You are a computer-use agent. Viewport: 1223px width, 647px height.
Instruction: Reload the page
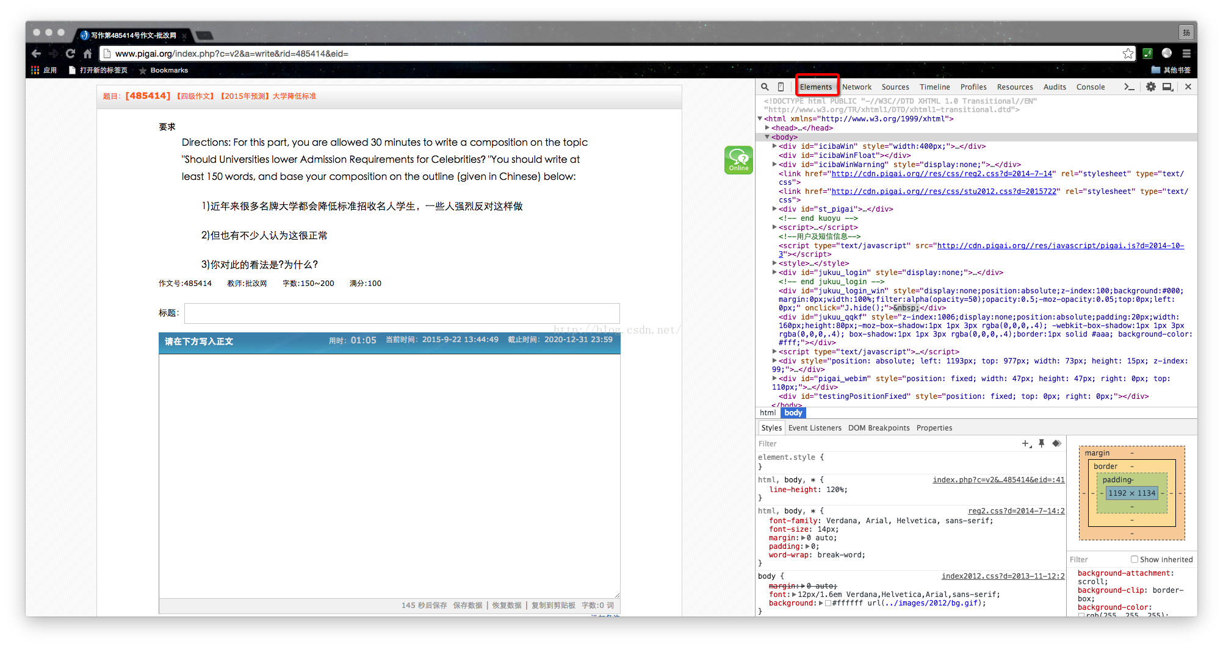pos(70,54)
